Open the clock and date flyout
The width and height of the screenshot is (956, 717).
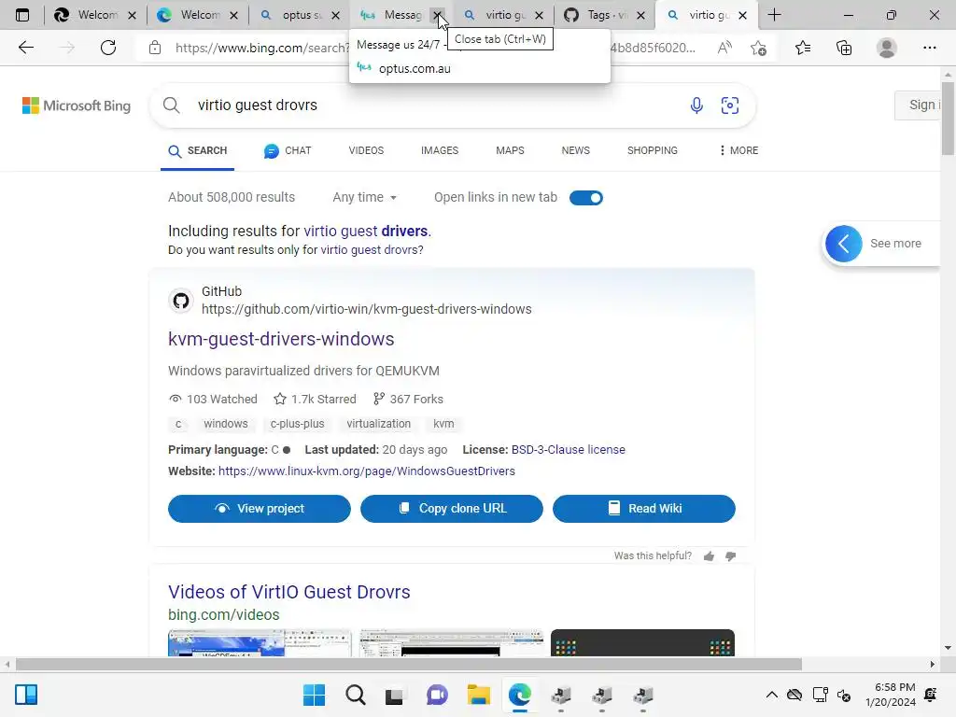[x=890, y=695]
